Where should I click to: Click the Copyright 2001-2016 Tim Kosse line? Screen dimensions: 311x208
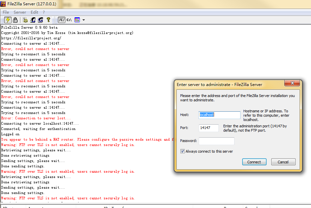(67, 33)
